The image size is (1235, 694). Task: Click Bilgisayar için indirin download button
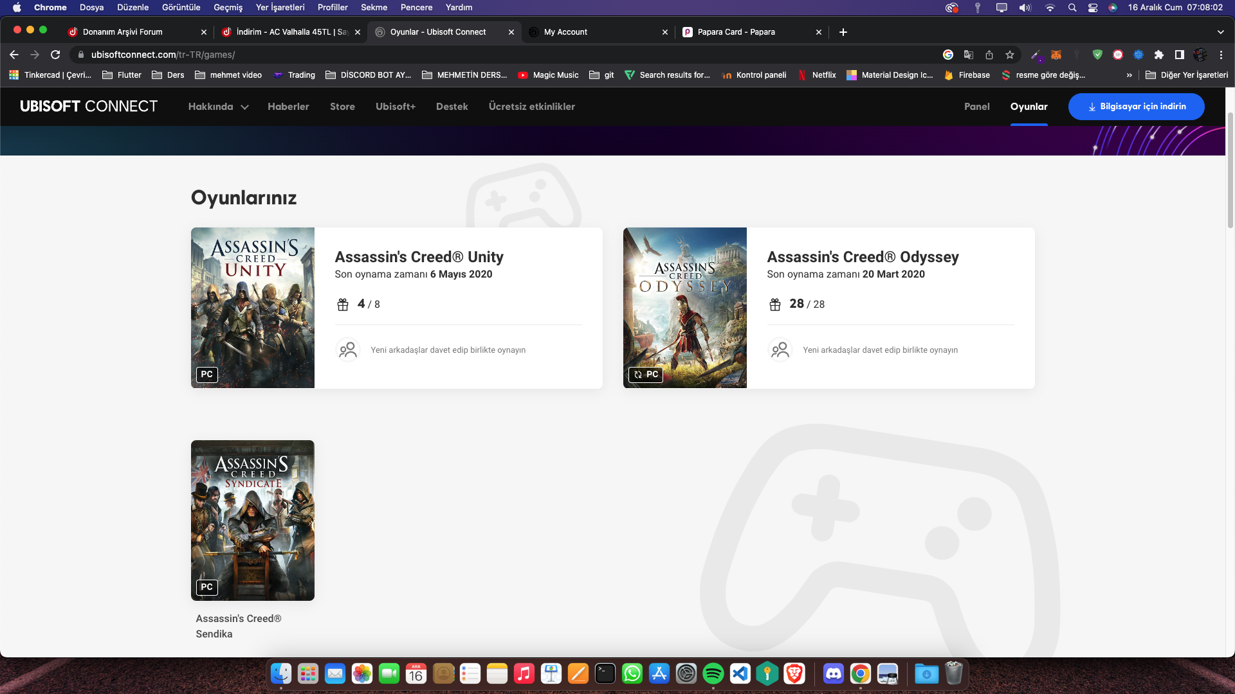click(1136, 107)
